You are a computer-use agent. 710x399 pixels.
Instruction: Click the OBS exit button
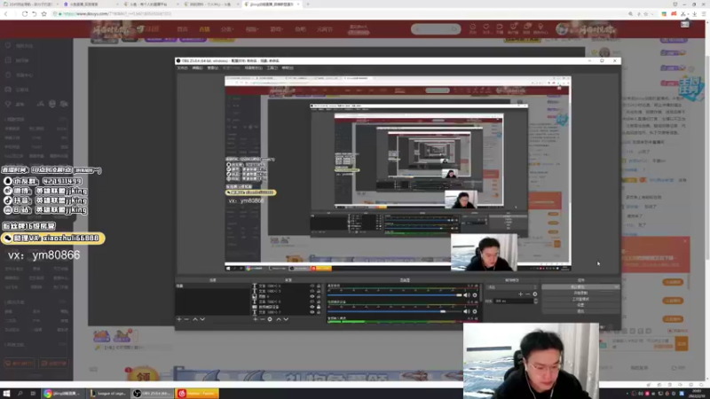click(x=580, y=311)
